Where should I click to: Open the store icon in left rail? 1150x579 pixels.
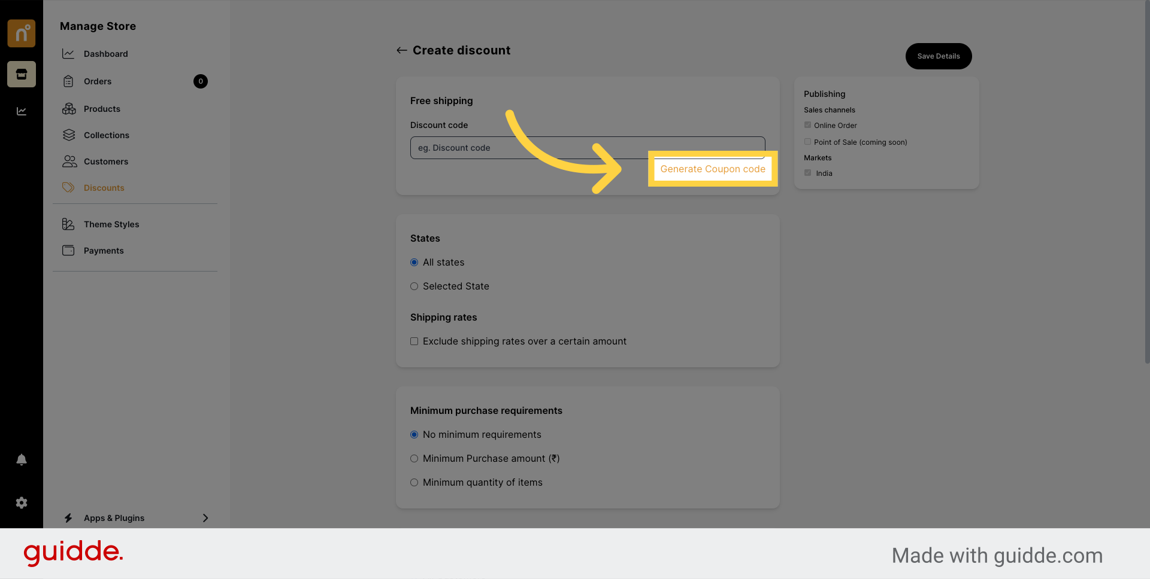tap(22, 74)
